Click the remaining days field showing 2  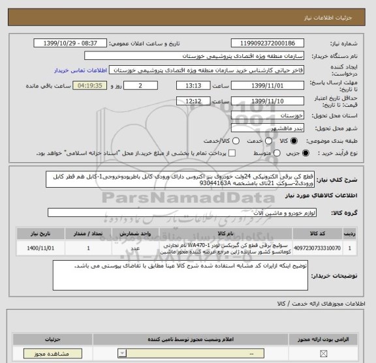140,85
